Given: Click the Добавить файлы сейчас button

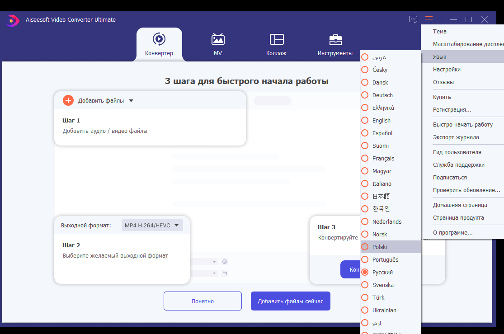Looking at the screenshot, I should 291,301.
